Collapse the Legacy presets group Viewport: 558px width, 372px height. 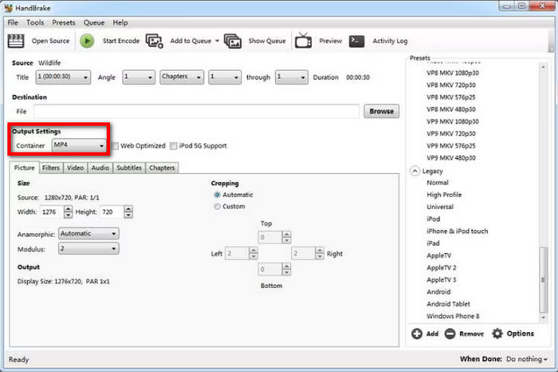pyautogui.click(x=415, y=171)
